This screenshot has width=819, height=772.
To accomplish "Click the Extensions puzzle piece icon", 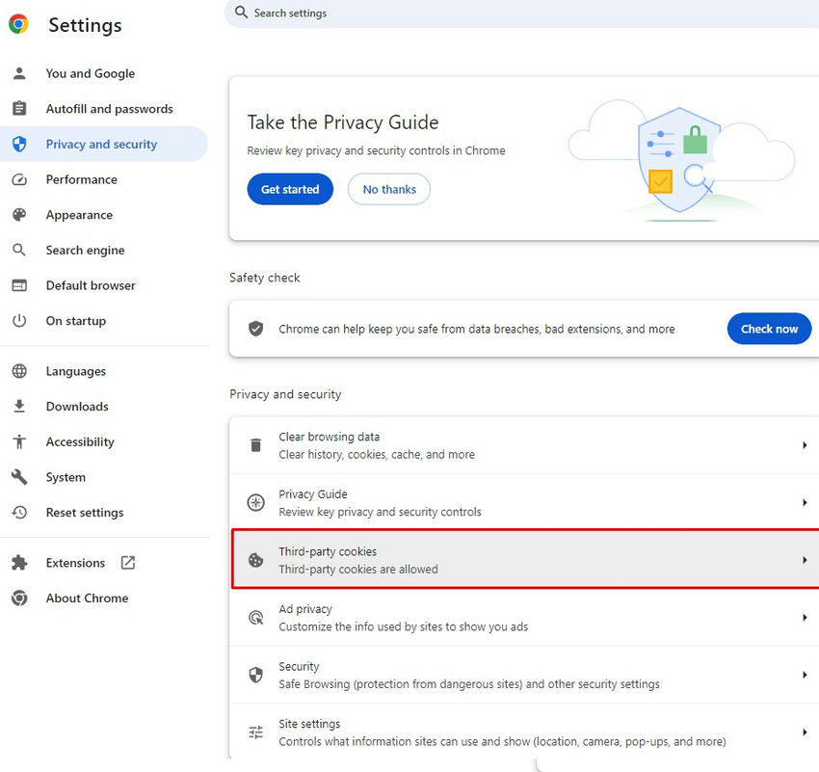I will pyautogui.click(x=19, y=563).
